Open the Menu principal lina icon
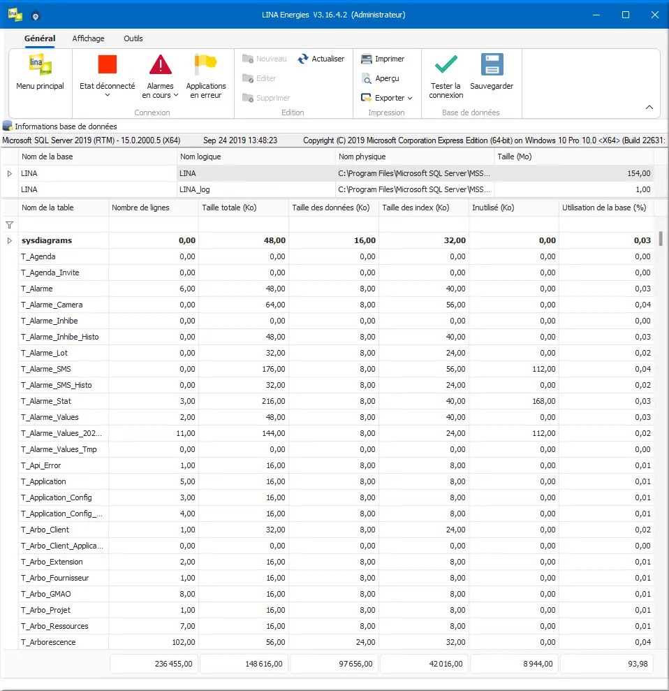The width and height of the screenshot is (669, 691). point(40,65)
